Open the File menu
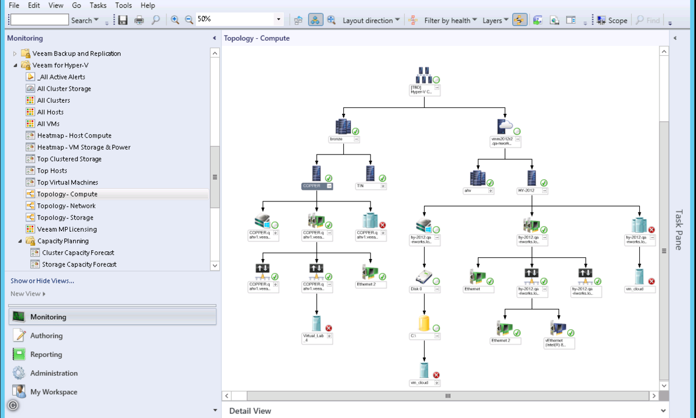The height and width of the screenshot is (418, 696). pos(14,5)
